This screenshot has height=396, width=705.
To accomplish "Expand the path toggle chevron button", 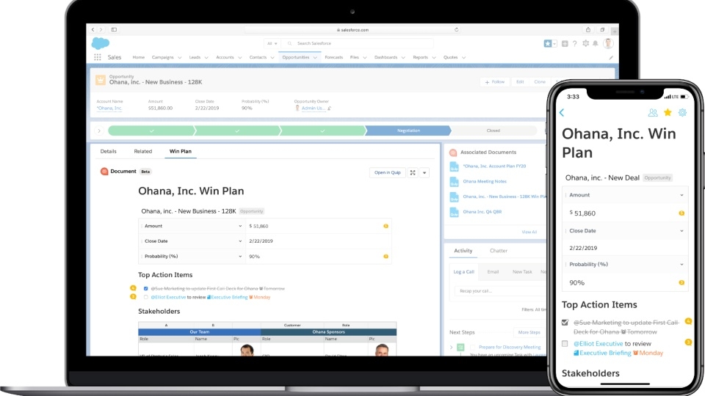I will click(x=99, y=131).
